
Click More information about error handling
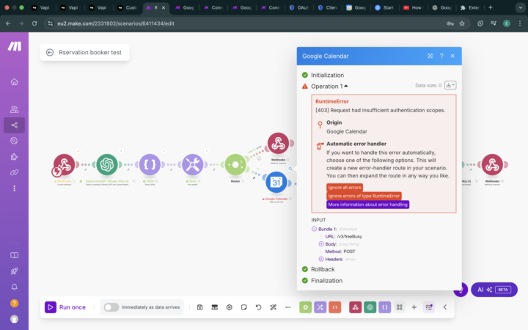point(367,205)
